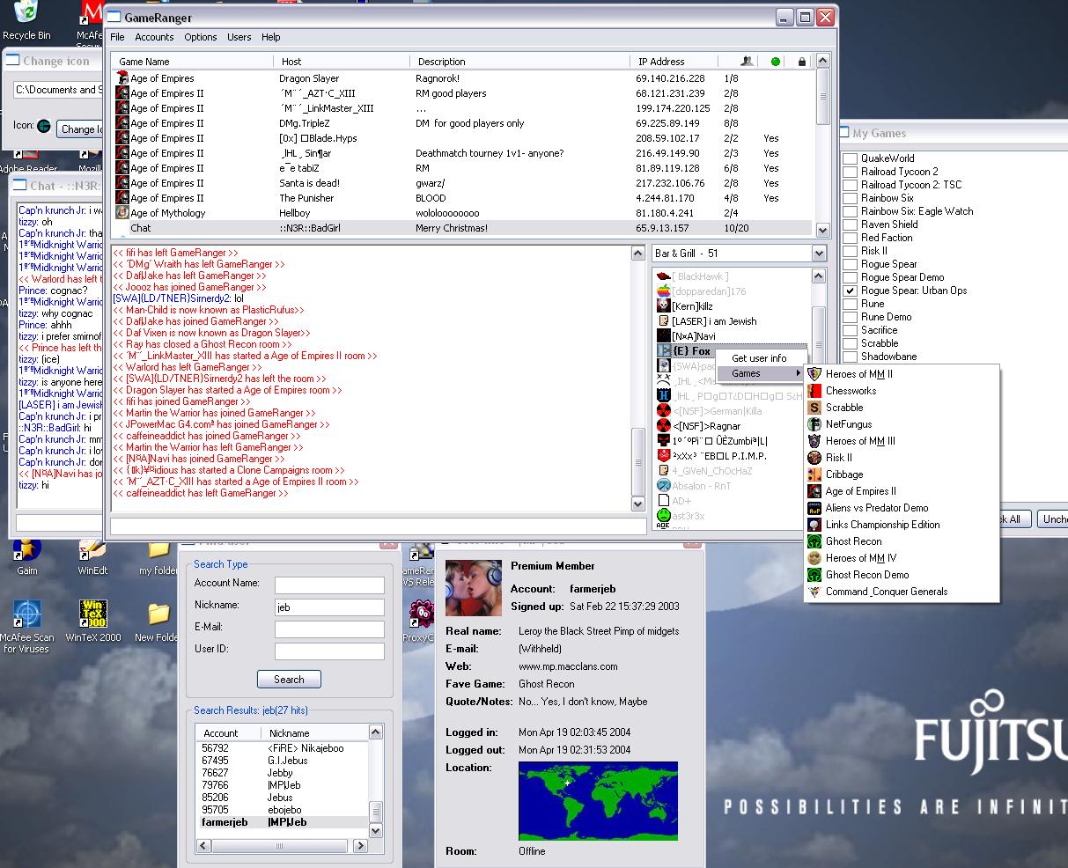
Task: Click the Aliens vs Predator Demo icon
Action: pos(814,508)
